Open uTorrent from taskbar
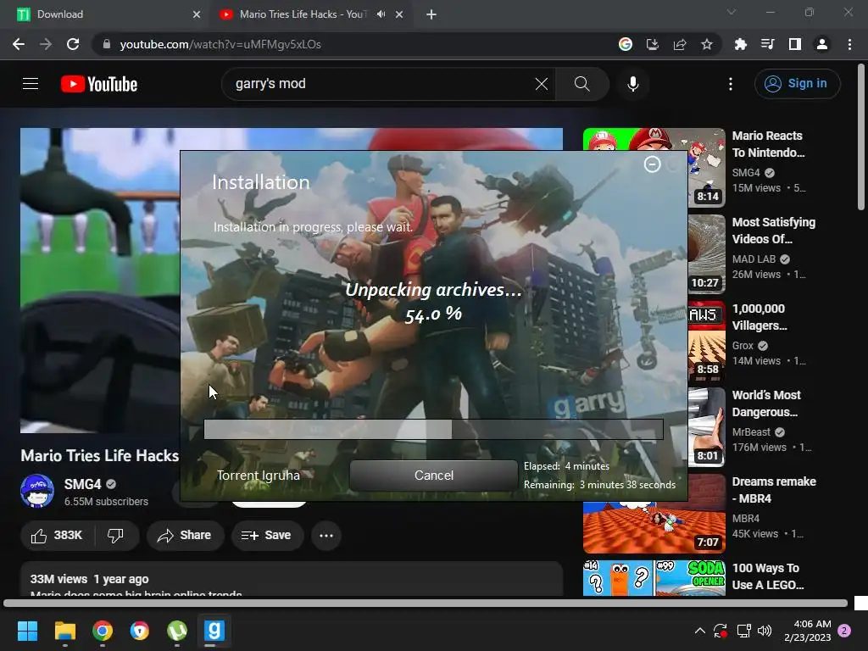This screenshot has width=868, height=651. [177, 631]
